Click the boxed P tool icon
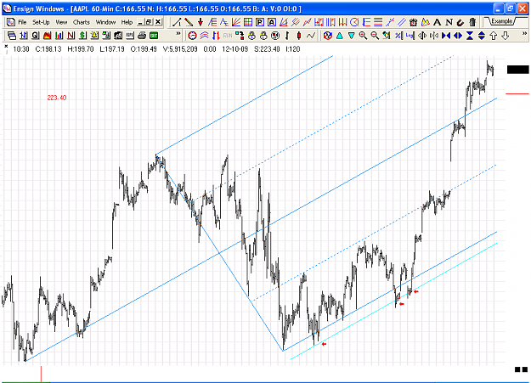 (x=260, y=22)
